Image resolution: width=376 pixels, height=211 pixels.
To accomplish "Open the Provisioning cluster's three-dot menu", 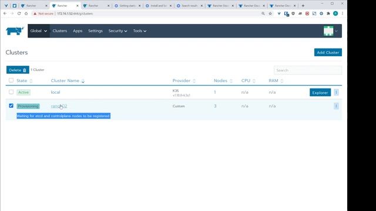I will 336,106.
